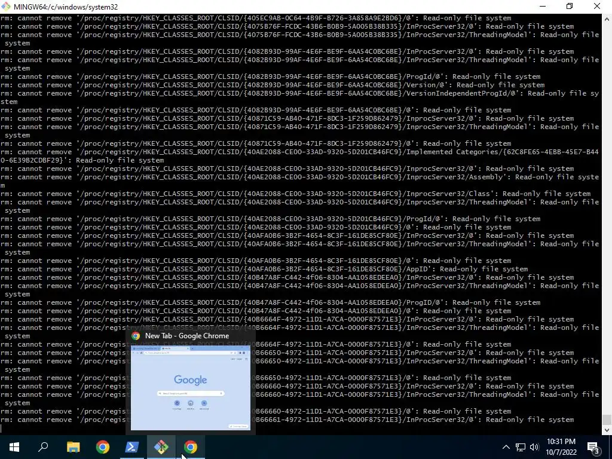612x459 pixels.
Task: Click Version/@ error line
Action: click(x=273, y=85)
